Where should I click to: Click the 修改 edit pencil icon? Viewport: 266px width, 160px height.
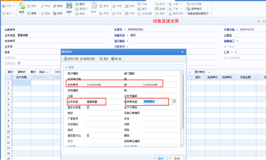pos(42,6)
